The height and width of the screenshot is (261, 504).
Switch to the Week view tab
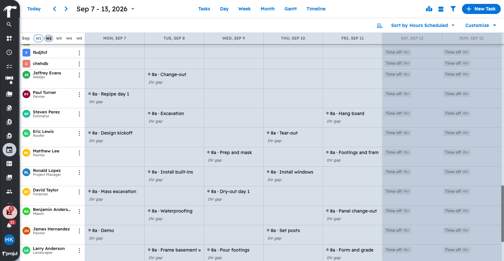point(244,9)
